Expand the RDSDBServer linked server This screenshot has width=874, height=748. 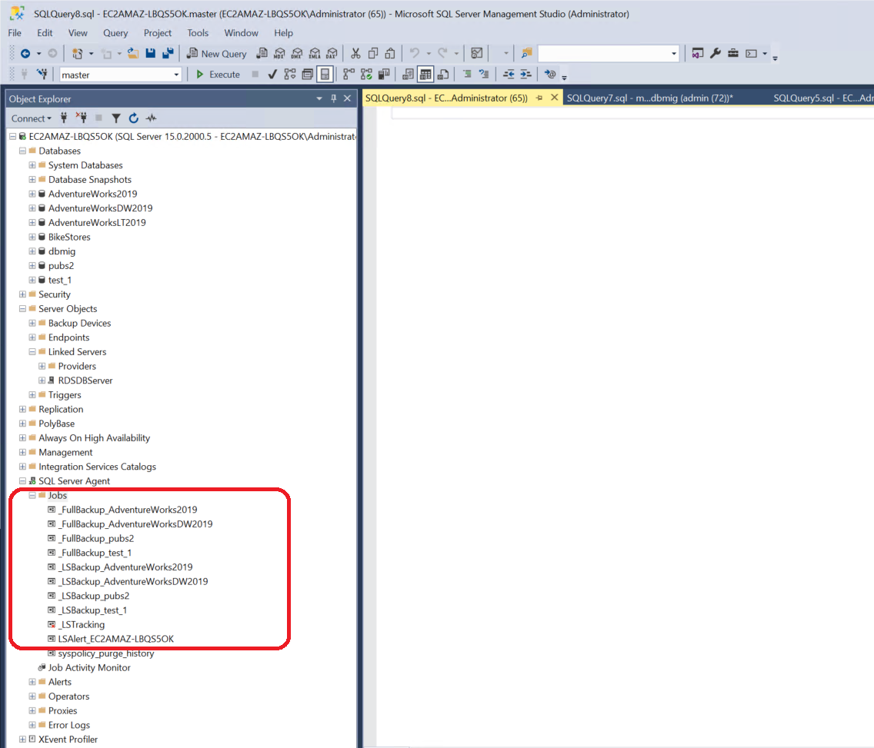tap(42, 381)
